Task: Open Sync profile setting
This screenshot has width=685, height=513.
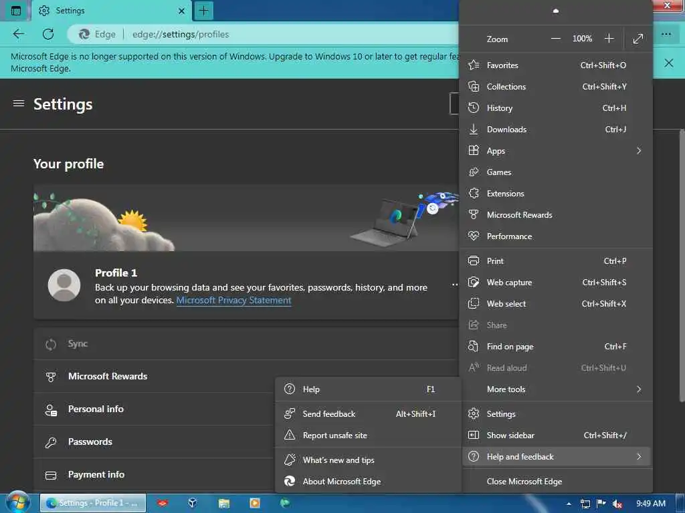Action: 246,344
